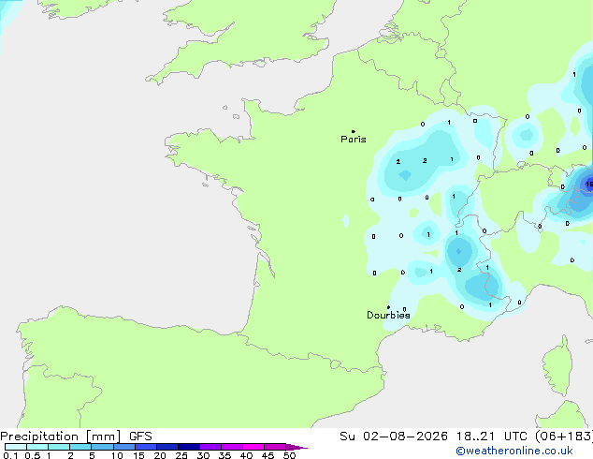Pick the 25–30 mm dark blue swatch
The width and height of the screenshot is (593, 459).
pyautogui.click(x=188, y=447)
